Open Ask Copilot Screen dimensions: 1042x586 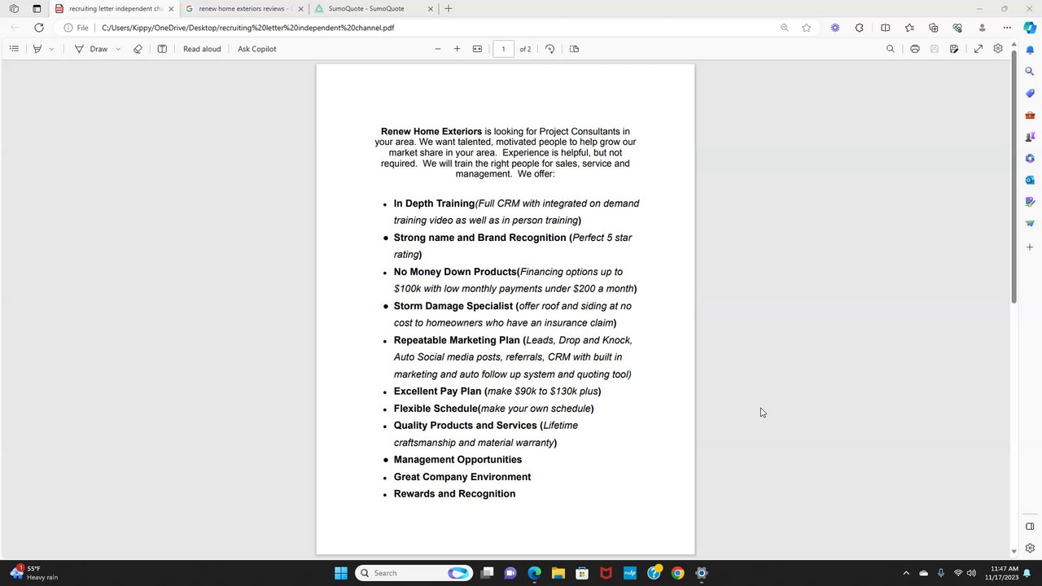tap(256, 49)
